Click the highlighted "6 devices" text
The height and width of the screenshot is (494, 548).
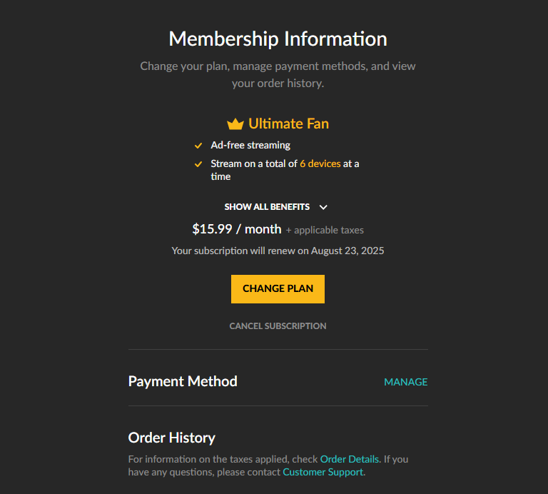tap(320, 163)
